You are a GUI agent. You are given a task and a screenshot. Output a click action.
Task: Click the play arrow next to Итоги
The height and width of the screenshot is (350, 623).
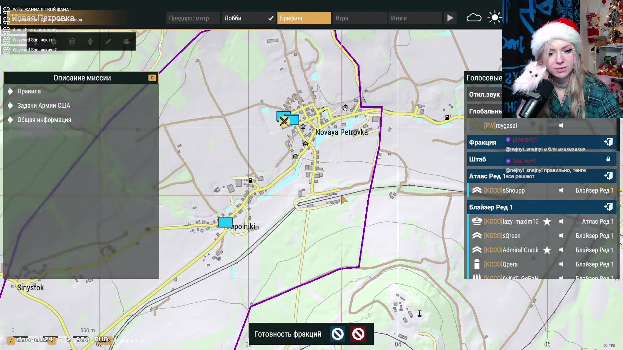[450, 18]
